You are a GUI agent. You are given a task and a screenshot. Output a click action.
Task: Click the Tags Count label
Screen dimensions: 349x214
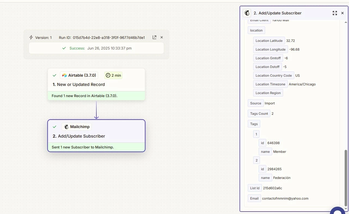point(259,113)
